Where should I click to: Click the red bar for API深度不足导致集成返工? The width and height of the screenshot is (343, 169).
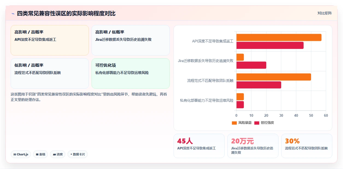270,45
